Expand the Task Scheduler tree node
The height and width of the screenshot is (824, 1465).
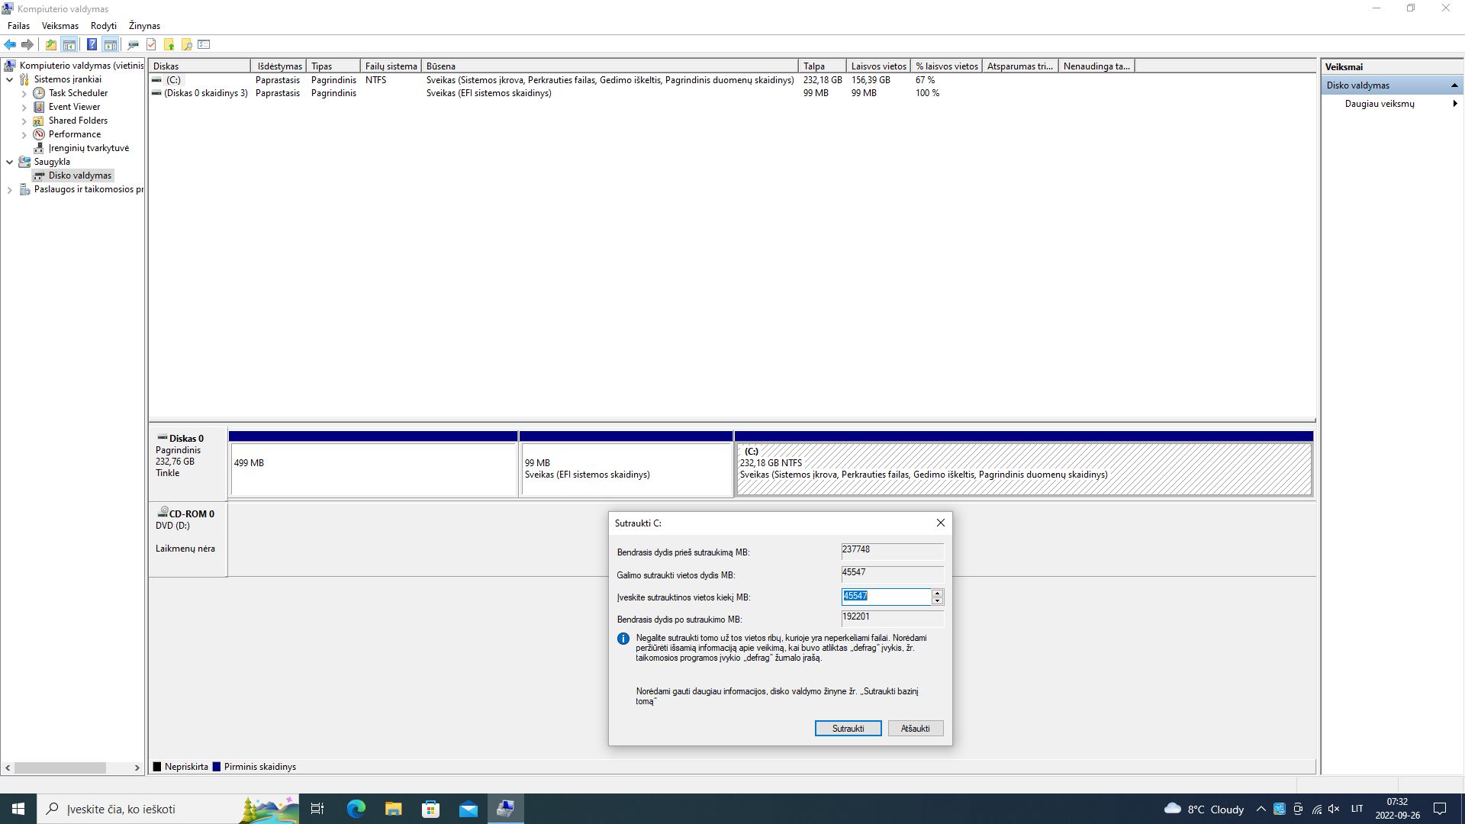[24, 94]
